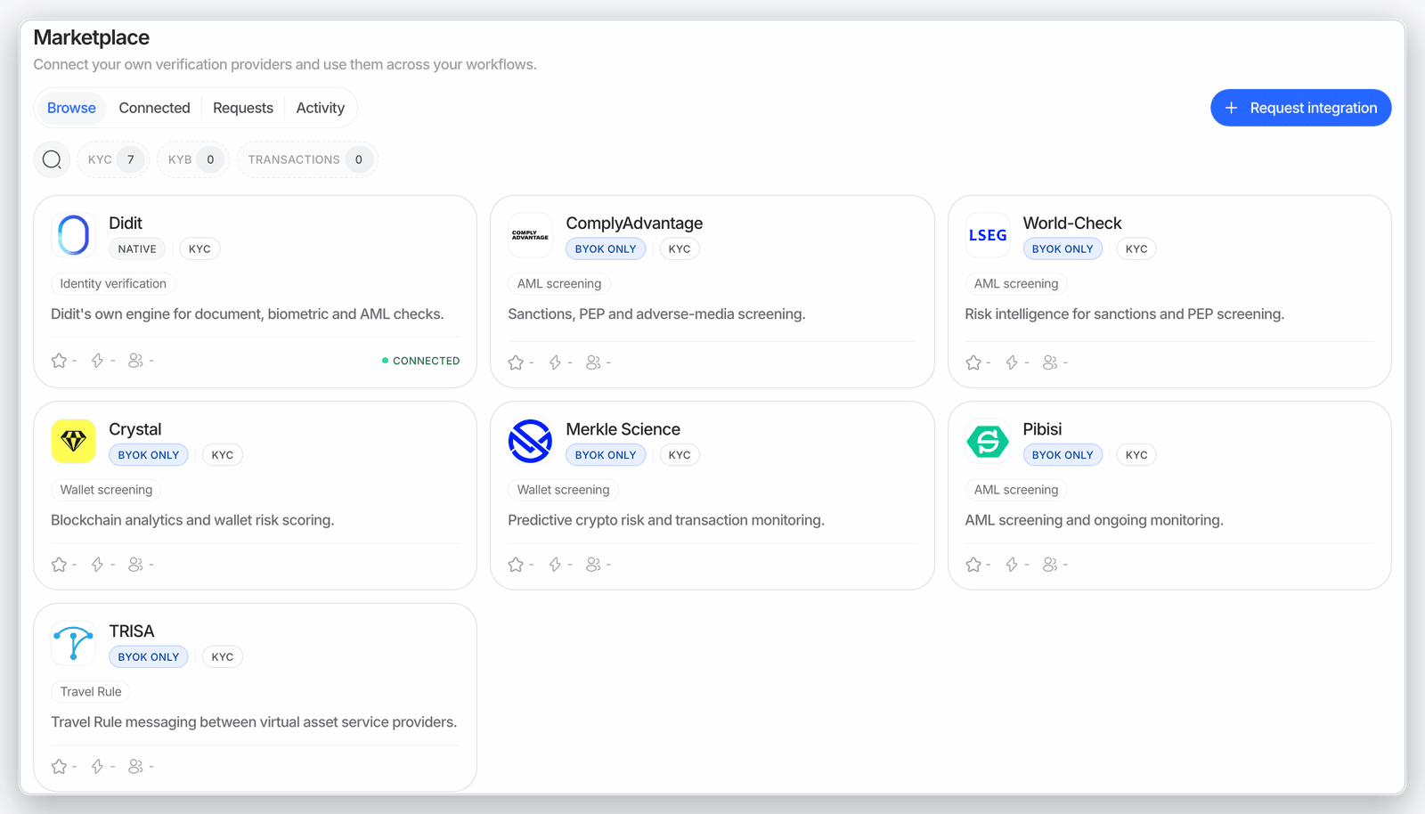Click the KYC badge on ComplyAdvantage card
1425x814 pixels.
[x=680, y=249]
